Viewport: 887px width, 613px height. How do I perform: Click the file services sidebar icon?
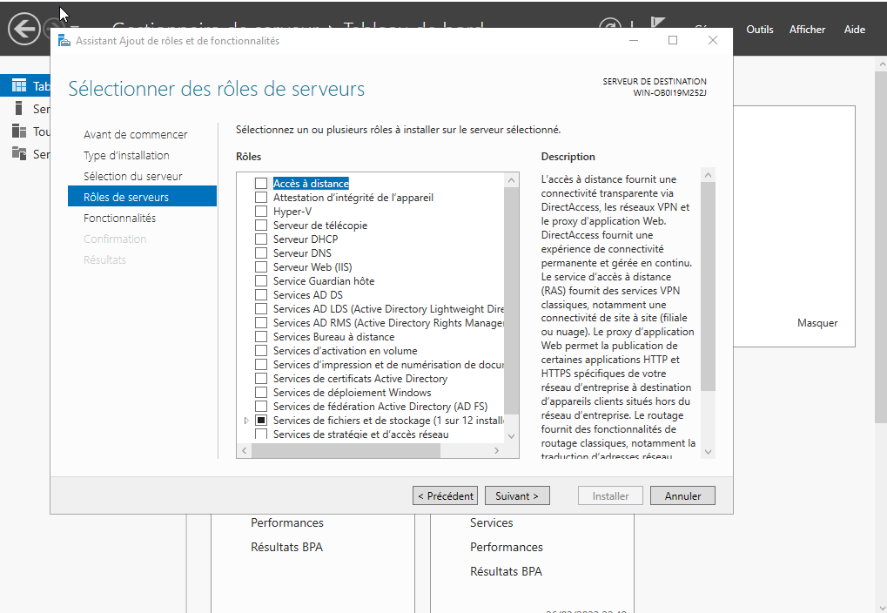(18, 153)
